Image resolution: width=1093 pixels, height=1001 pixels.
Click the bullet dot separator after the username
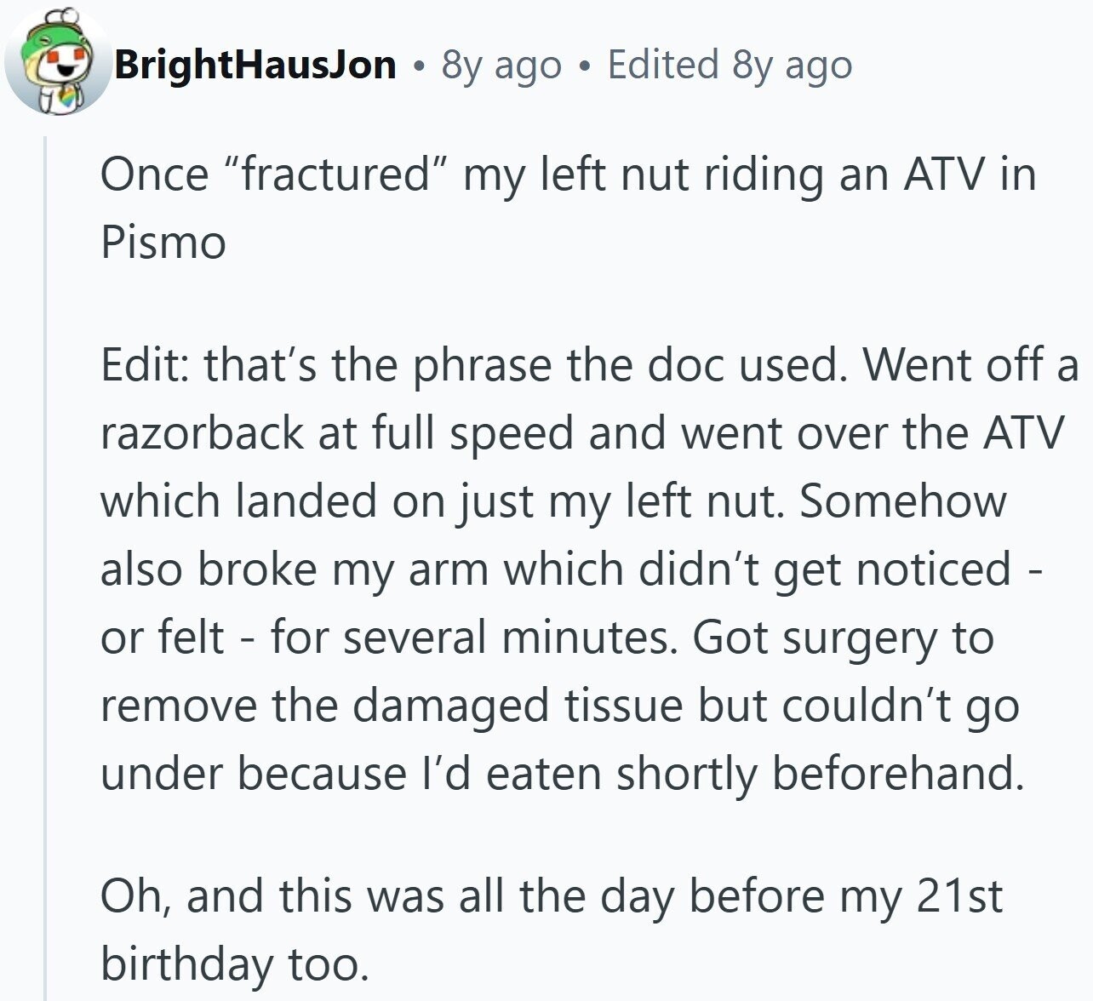418,66
